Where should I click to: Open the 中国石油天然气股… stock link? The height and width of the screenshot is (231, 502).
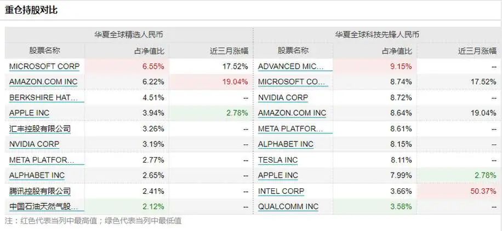(43, 207)
